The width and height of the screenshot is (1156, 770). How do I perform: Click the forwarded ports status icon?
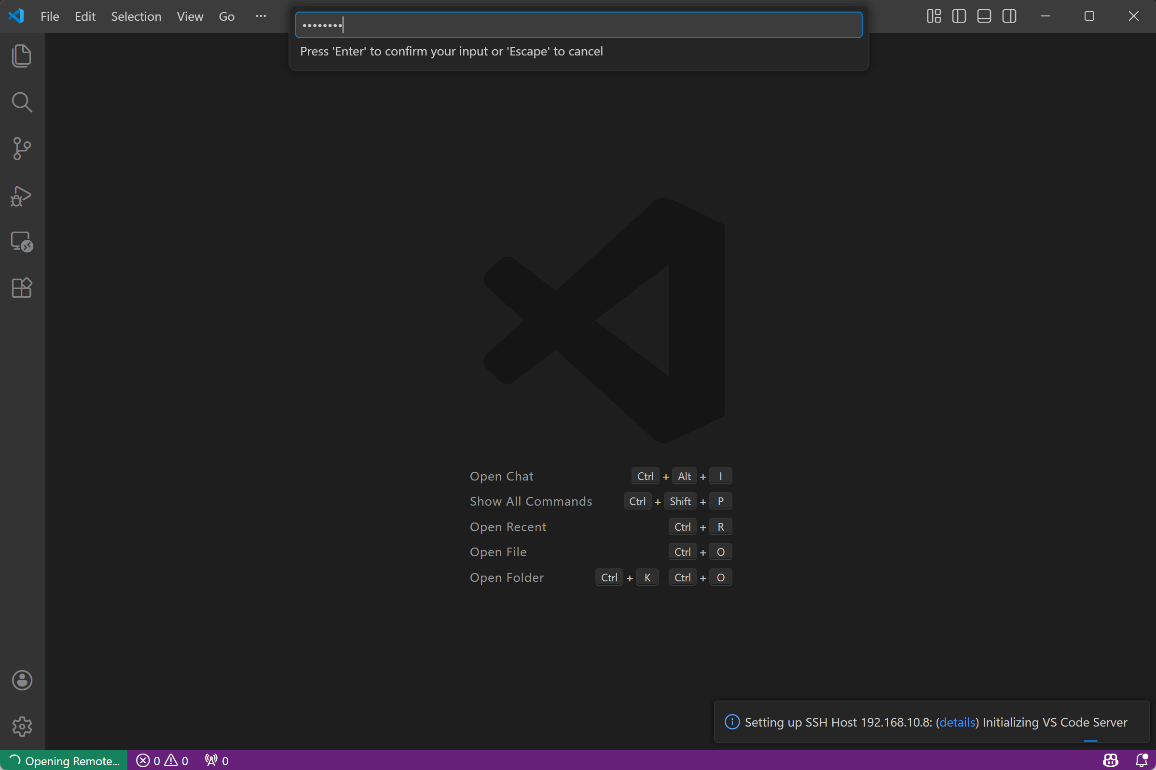[217, 760]
